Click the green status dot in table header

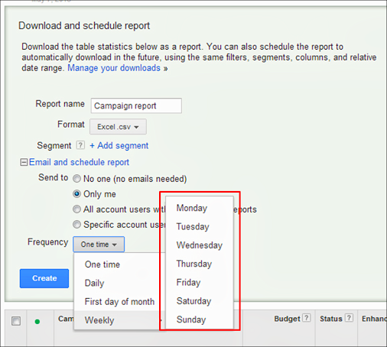pos(37,322)
